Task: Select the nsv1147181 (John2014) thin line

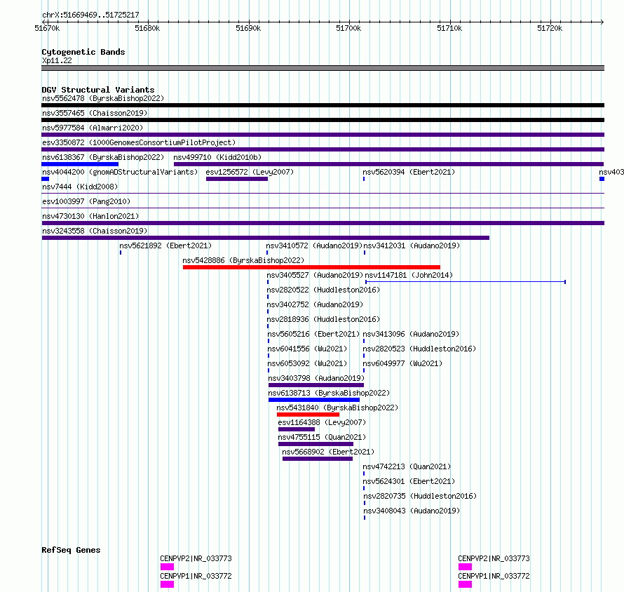Action: [466, 282]
